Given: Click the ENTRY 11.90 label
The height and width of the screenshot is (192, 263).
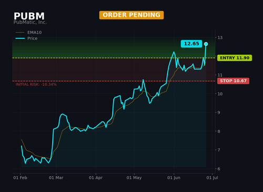Looking at the screenshot, I should (x=235, y=58).
